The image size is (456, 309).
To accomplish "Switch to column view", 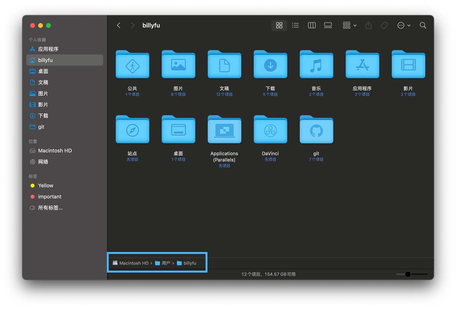I will 312,25.
